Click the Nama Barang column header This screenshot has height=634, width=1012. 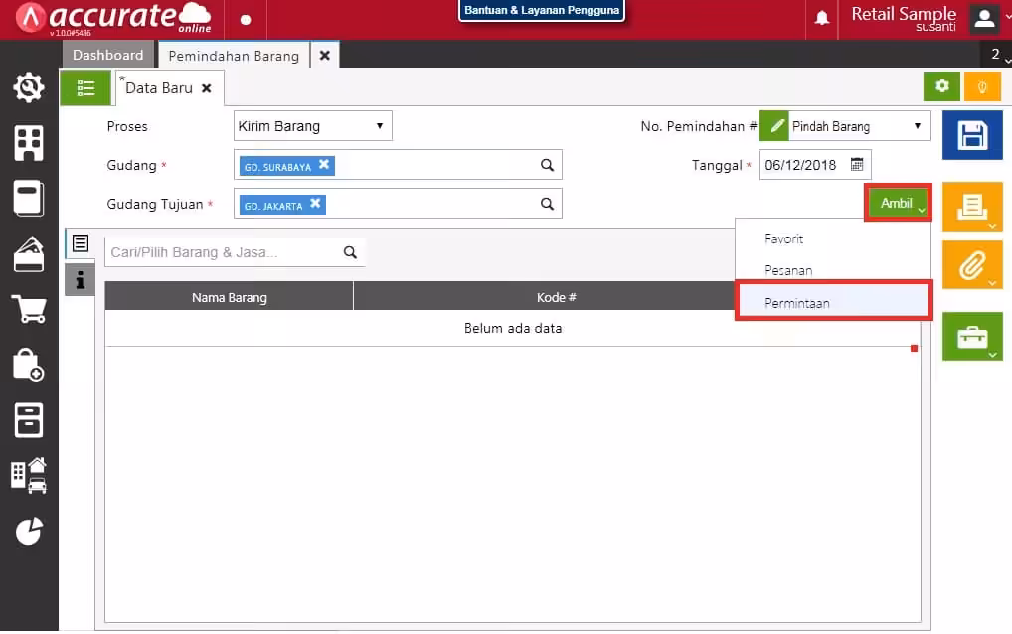pyautogui.click(x=229, y=297)
